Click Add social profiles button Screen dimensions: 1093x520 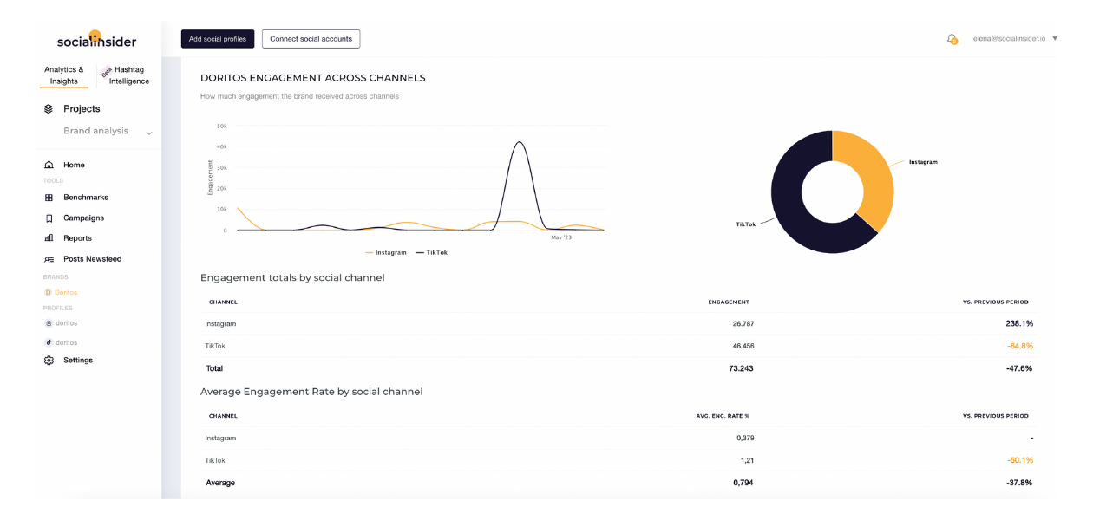pos(218,39)
